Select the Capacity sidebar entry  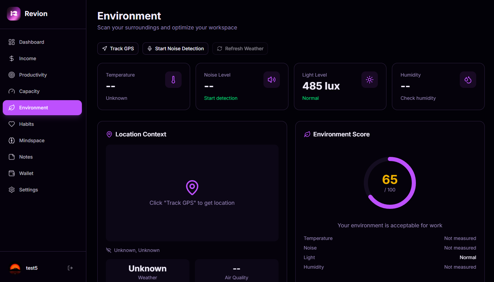click(x=29, y=91)
